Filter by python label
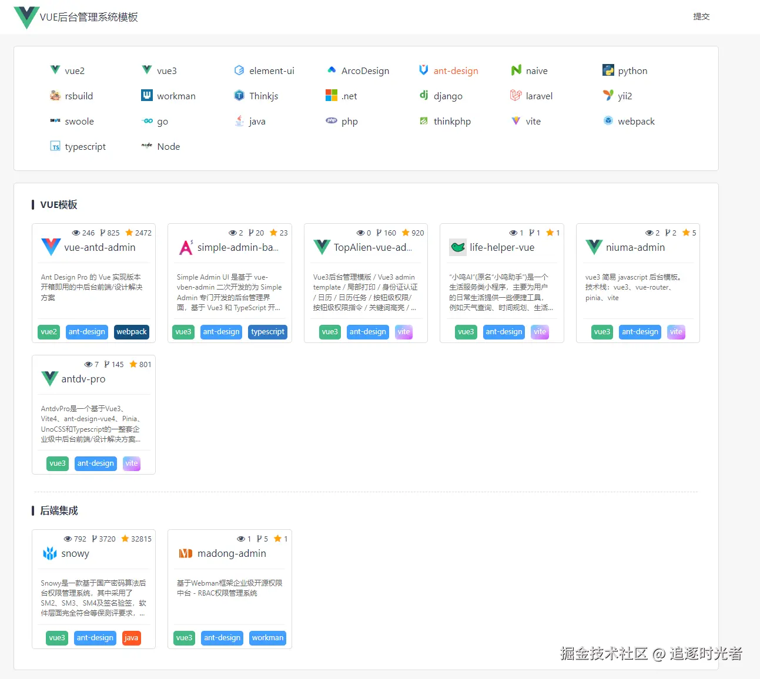 pyautogui.click(x=632, y=70)
